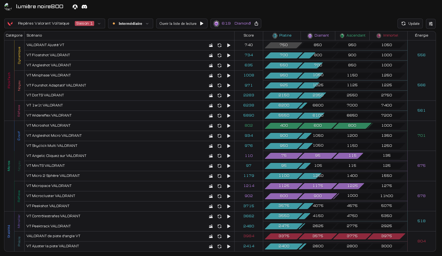
Task: Click the Scénario column header
Action: click(34, 36)
